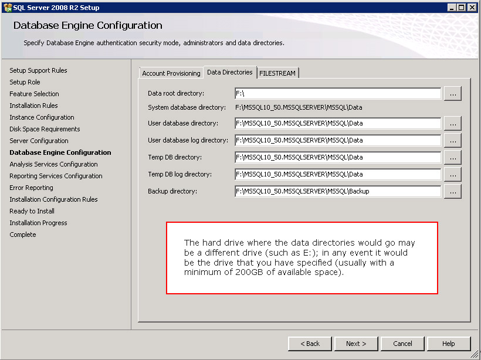Click the Instance Configuration step
The width and height of the screenshot is (481, 360).
coord(42,117)
